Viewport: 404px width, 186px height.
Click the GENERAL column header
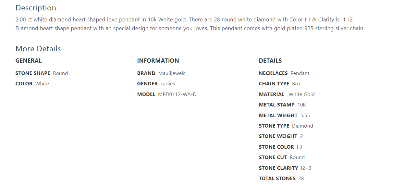pos(29,61)
